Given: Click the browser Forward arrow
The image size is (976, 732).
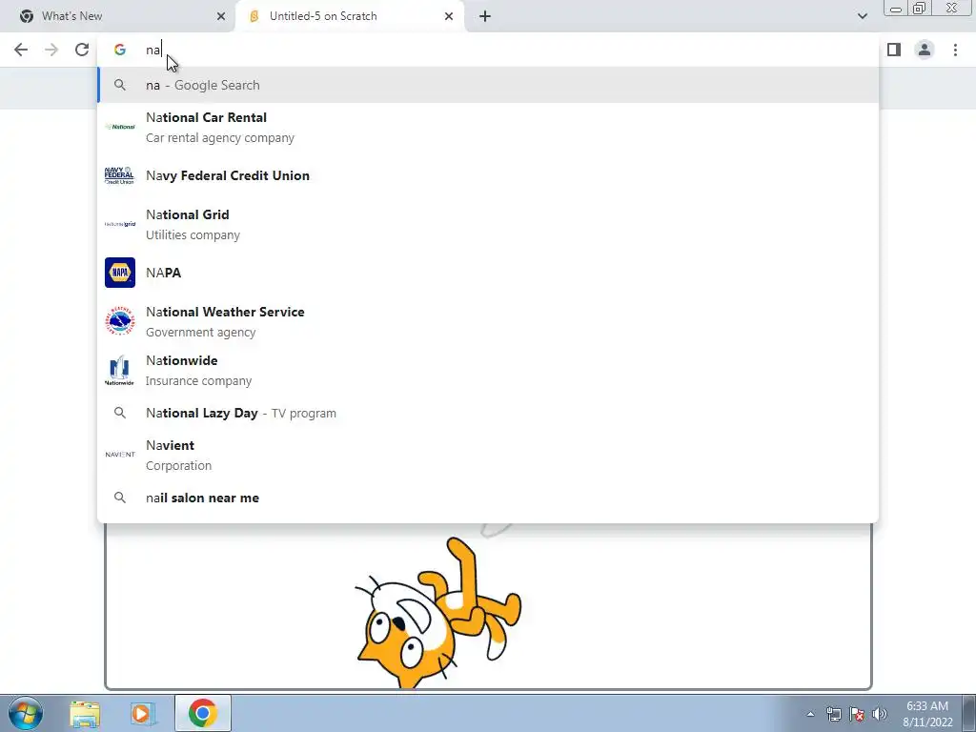Looking at the screenshot, I should (x=51, y=50).
